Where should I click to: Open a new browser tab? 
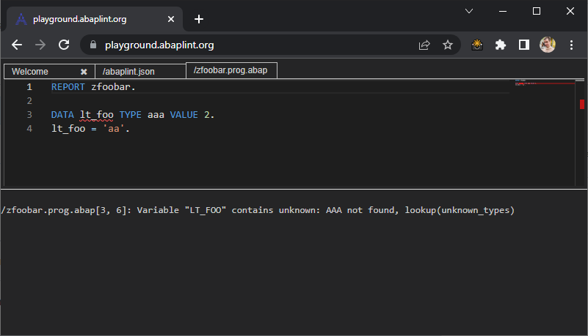(x=199, y=19)
